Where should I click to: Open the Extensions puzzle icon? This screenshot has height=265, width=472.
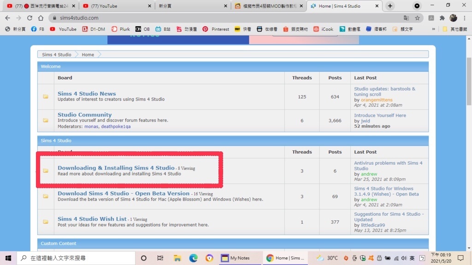442,18
